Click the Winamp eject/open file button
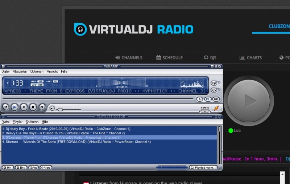The image size is (290, 184). [199, 99]
